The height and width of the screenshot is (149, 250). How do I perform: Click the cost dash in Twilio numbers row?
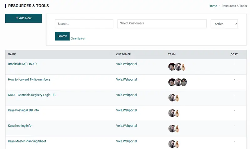coord(234,80)
